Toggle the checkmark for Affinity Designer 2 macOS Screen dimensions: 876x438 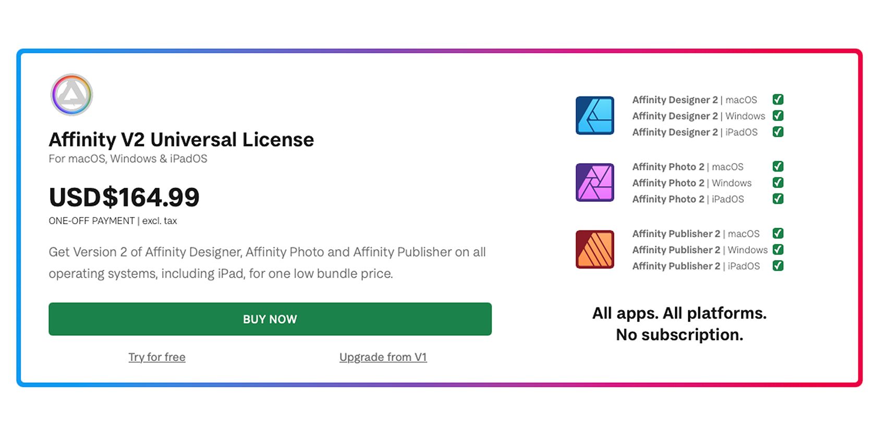click(777, 100)
